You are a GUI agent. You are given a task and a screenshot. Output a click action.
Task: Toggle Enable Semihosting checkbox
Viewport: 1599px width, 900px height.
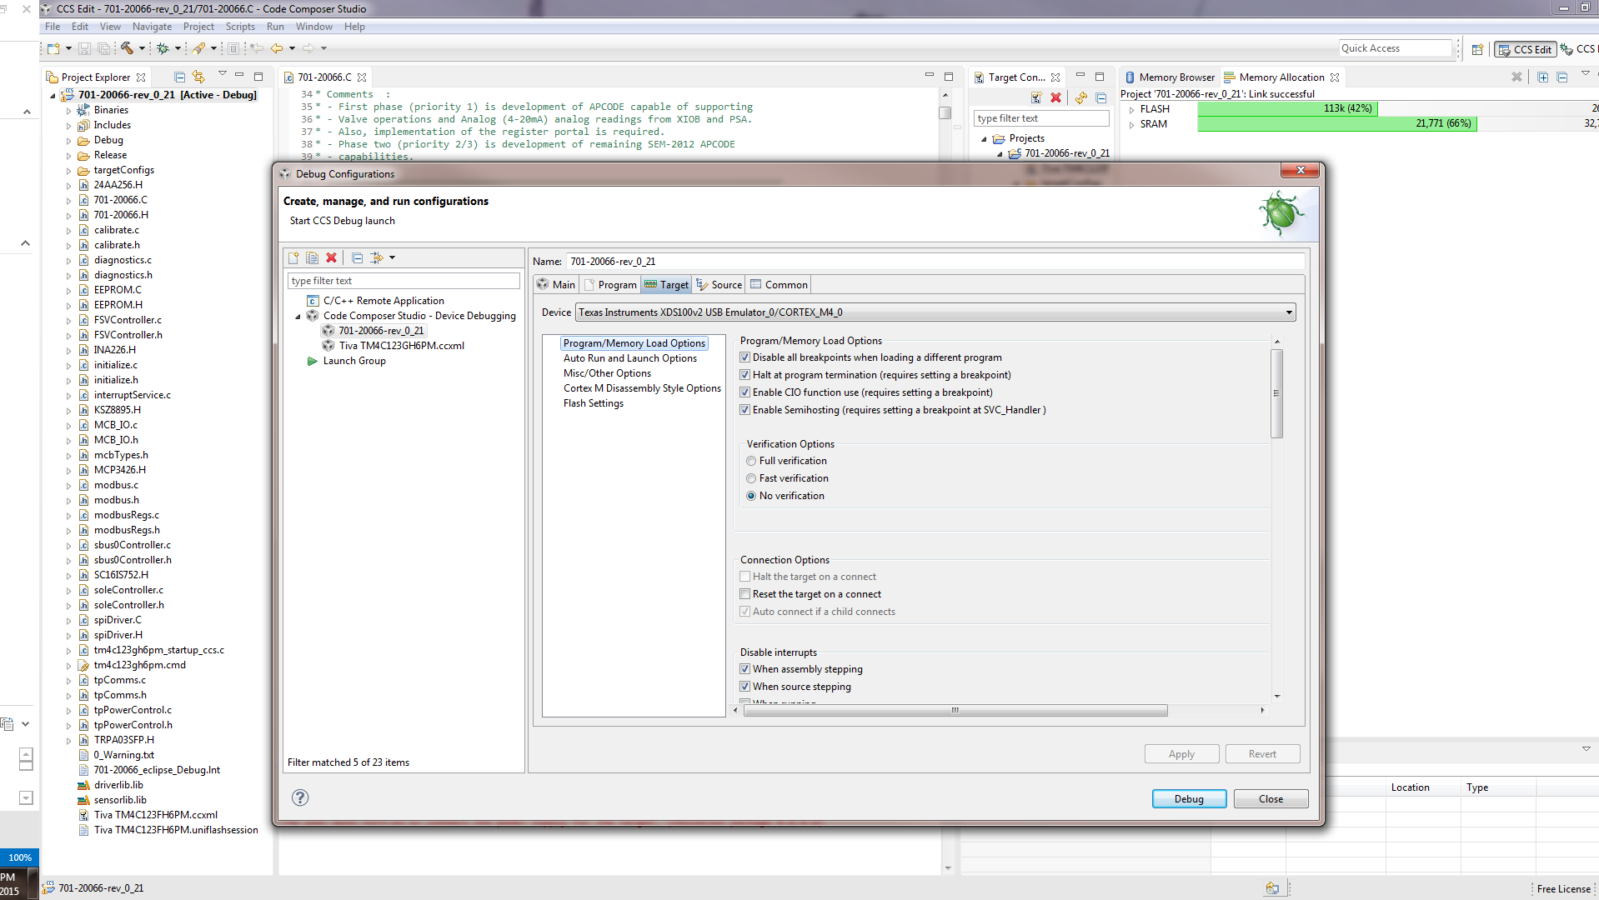coord(745,410)
